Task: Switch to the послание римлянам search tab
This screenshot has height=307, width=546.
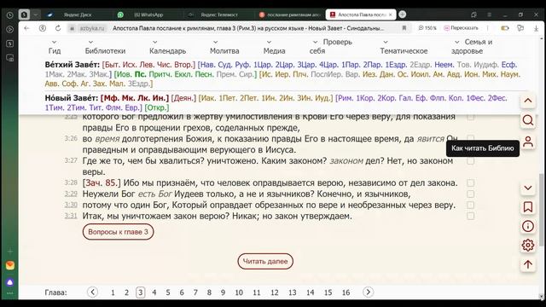Action: [290, 14]
